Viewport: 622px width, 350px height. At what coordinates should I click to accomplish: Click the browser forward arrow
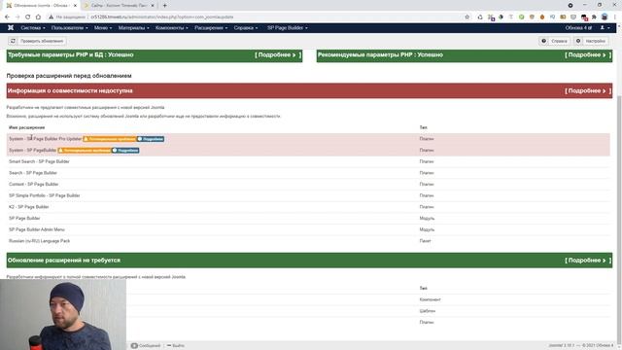[17, 17]
